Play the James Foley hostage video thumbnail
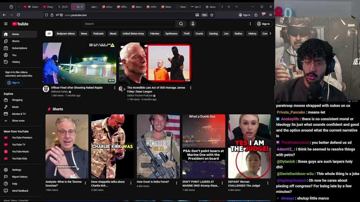 (x=156, y=63)
